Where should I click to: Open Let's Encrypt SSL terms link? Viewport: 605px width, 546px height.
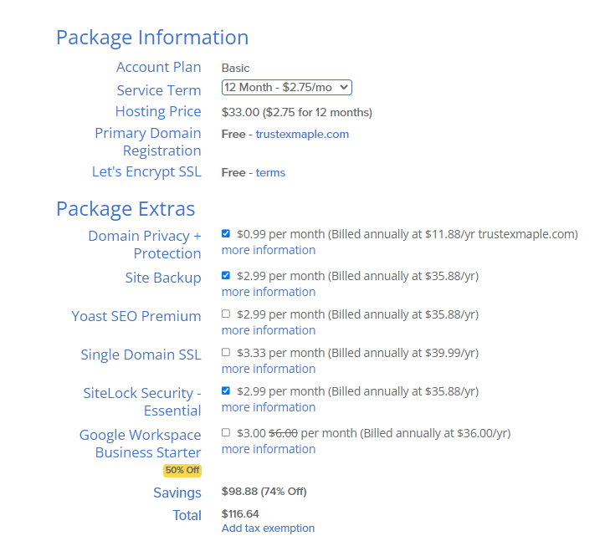(x=270, y=173)
